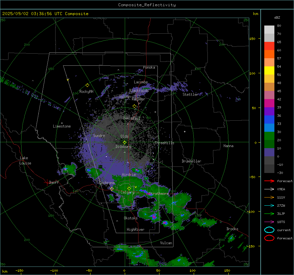Viewport: 294px width, 275px height.
Task: Click the green 31JP arrow icon
Action: click(269, 214)
